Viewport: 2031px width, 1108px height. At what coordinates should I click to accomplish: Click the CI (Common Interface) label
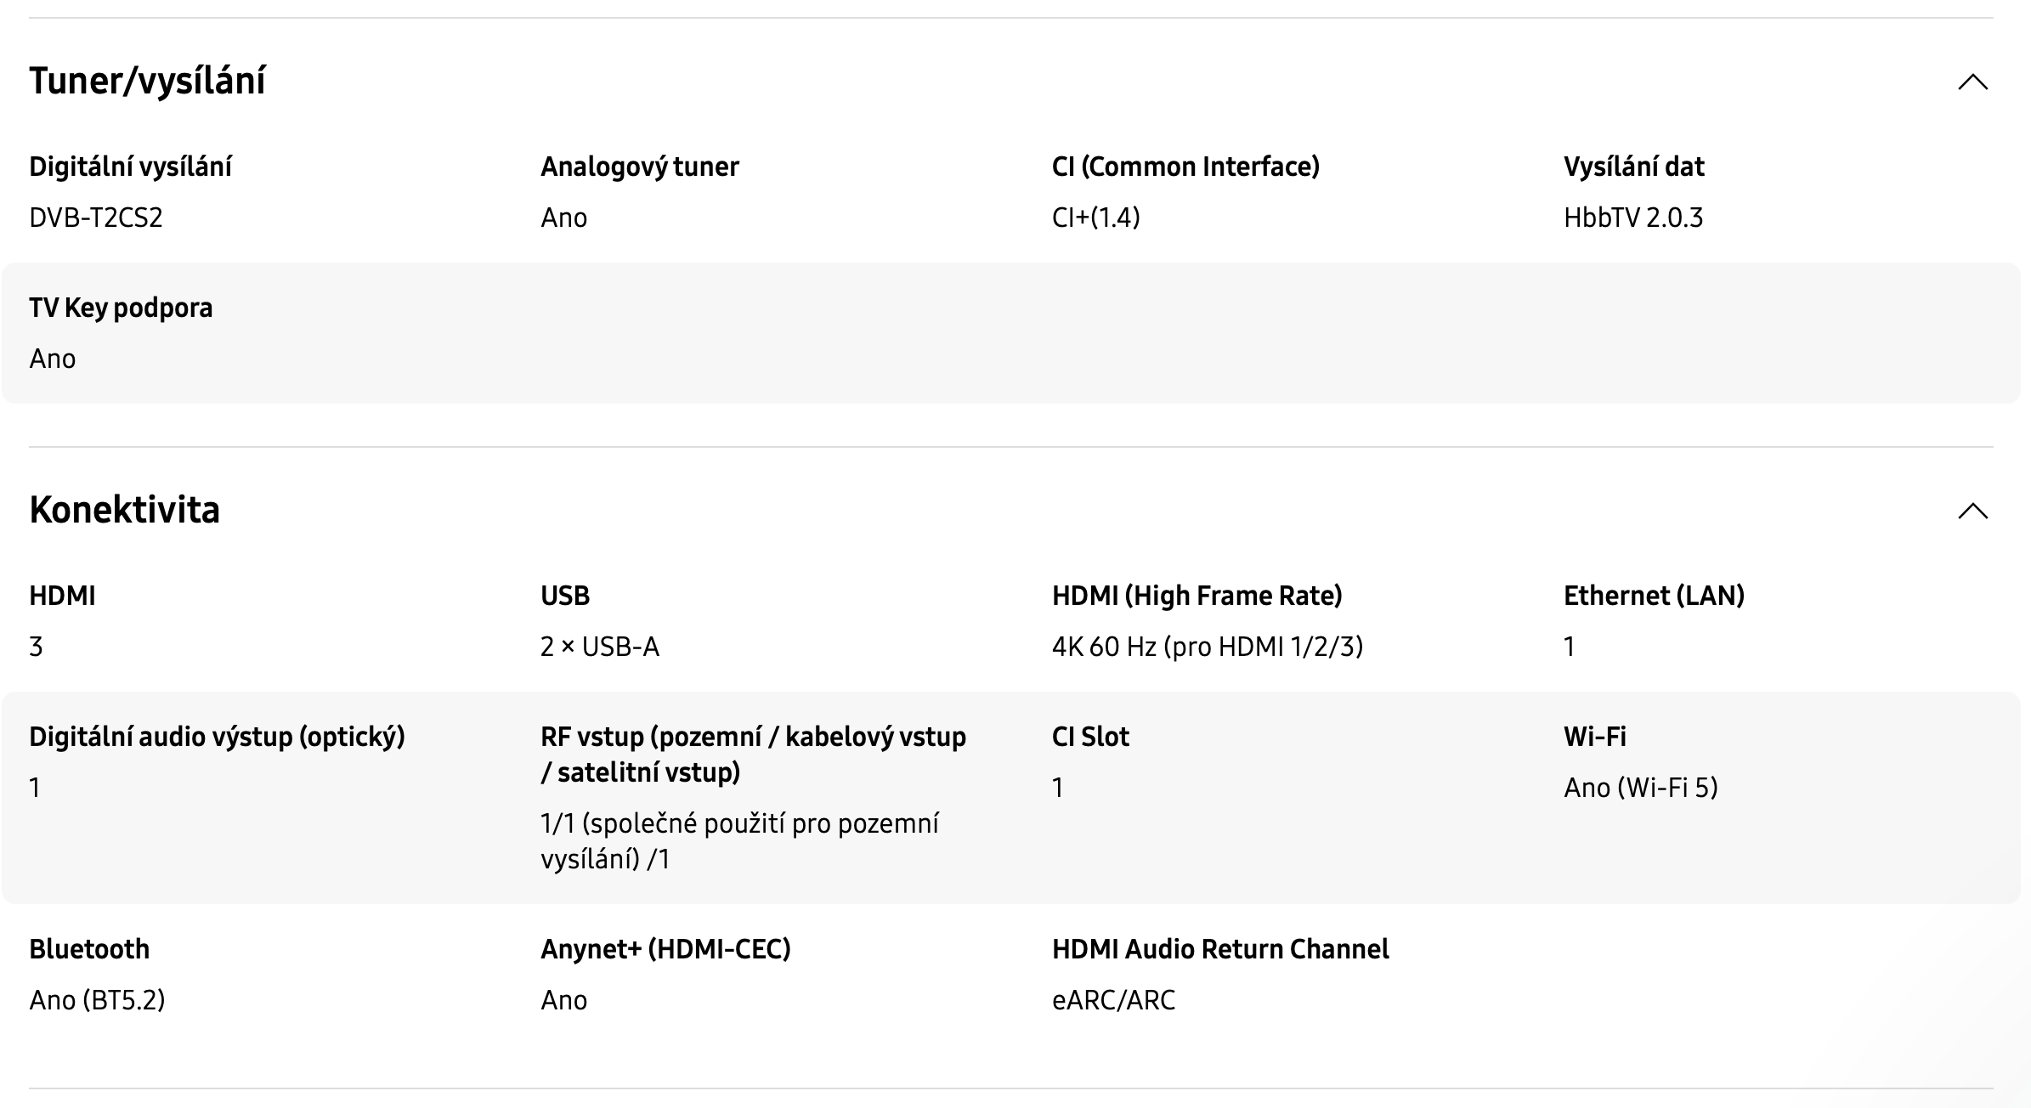tap(1185, 167)
